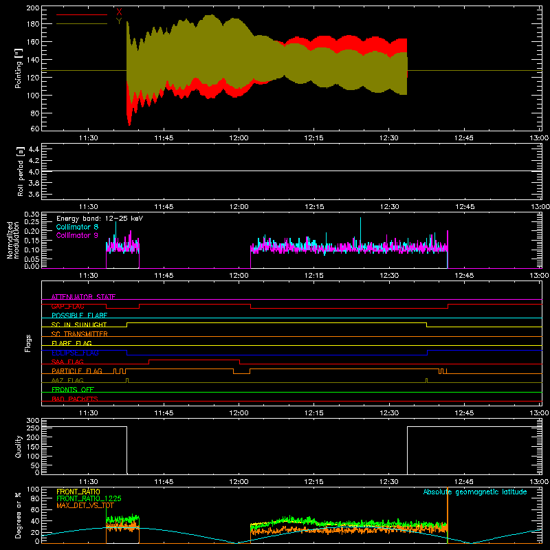
Task: Click 'Absolute geomagnetic latitude' label
Action: point(475,492)
